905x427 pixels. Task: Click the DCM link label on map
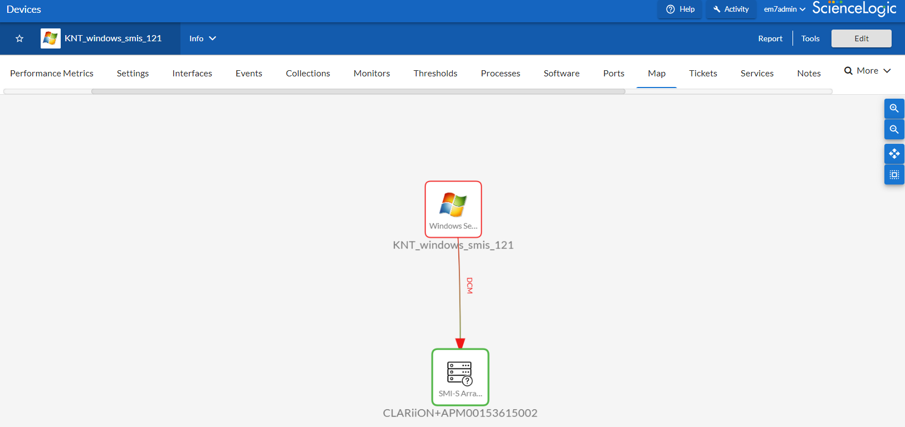[469, 285]
